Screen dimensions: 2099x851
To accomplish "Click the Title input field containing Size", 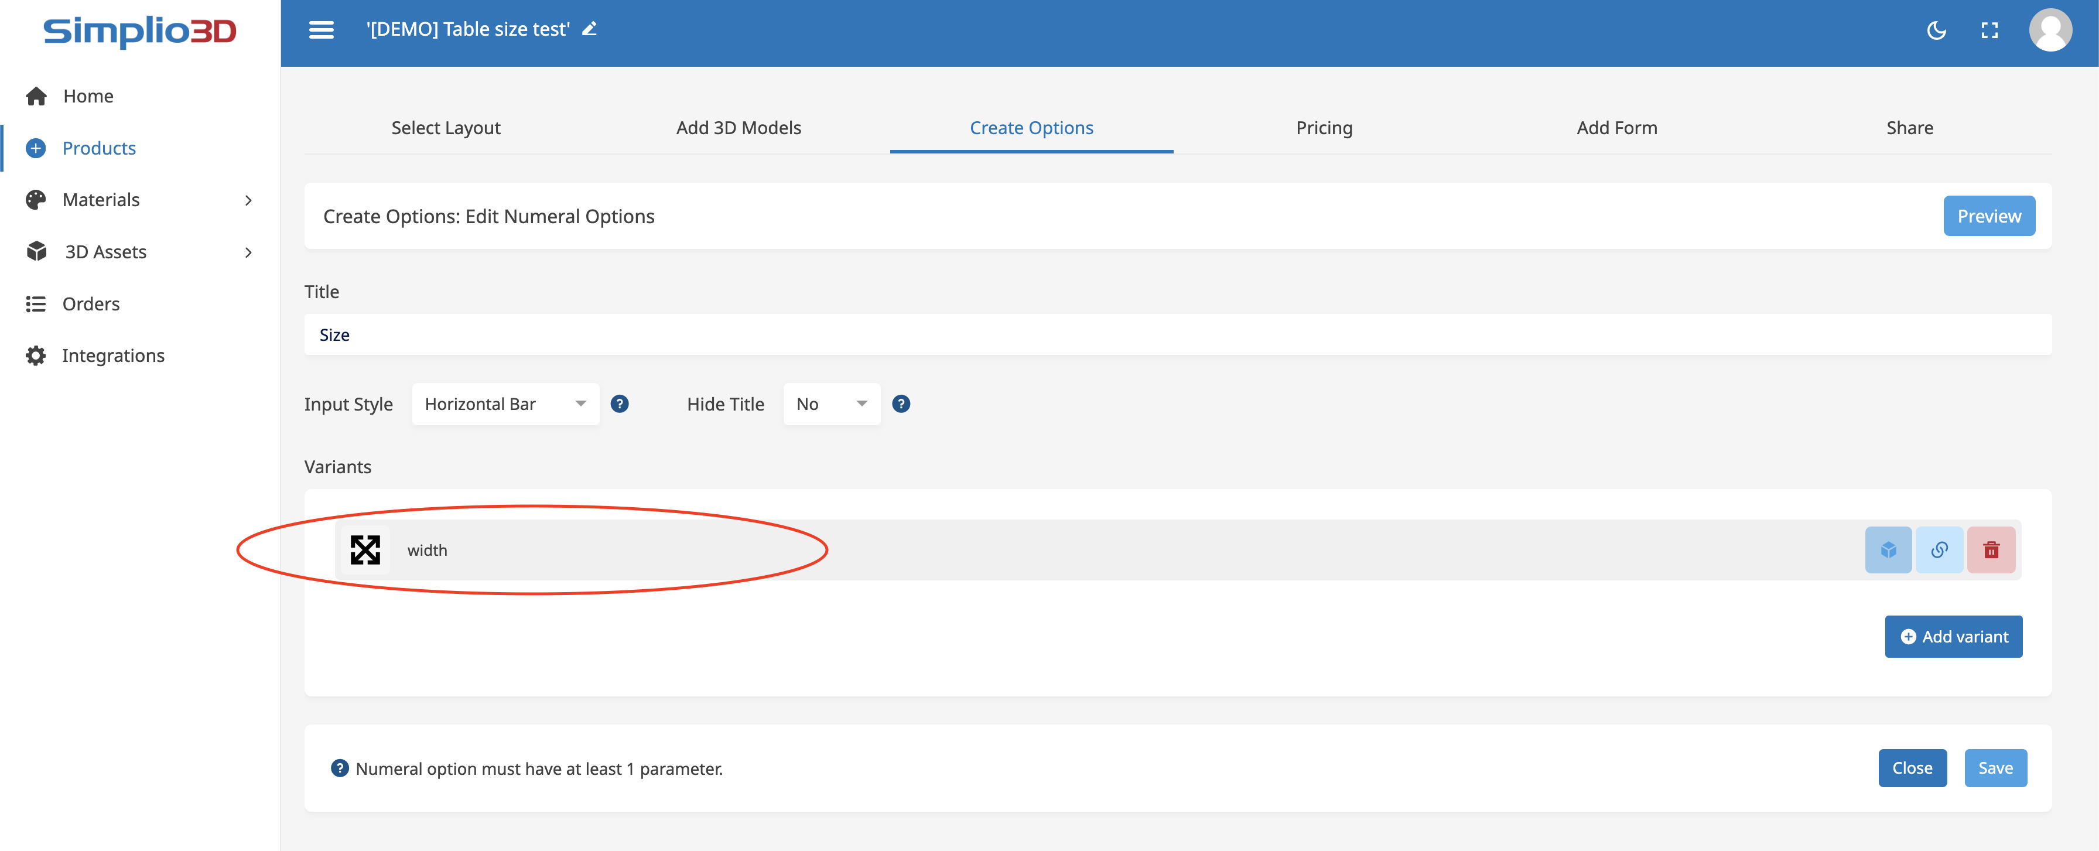I will pyautogui.click(x=1177, y=335).
